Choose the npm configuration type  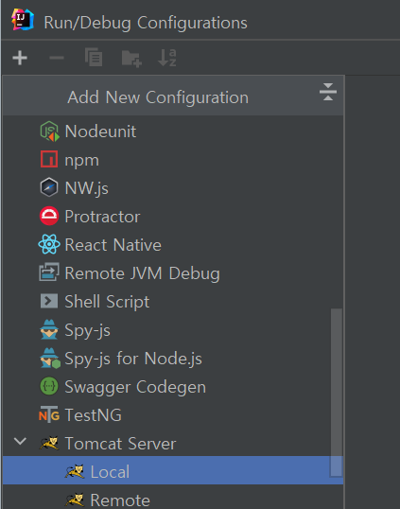click(173, 160)
